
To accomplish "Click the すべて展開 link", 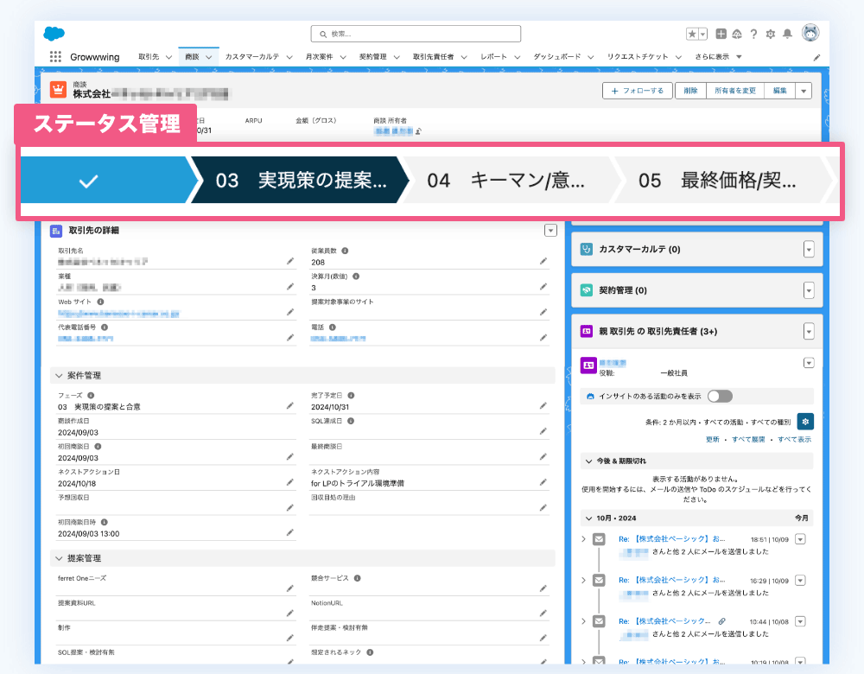I will 748,440.
